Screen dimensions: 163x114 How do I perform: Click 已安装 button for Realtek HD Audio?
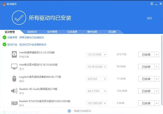pyautogui.click(x=146, y=91)
